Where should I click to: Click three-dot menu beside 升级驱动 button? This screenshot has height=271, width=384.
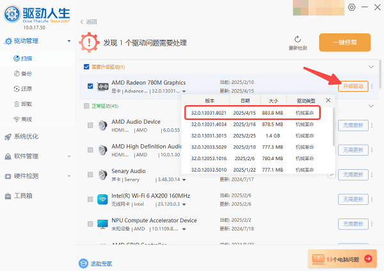pos(372,86)
